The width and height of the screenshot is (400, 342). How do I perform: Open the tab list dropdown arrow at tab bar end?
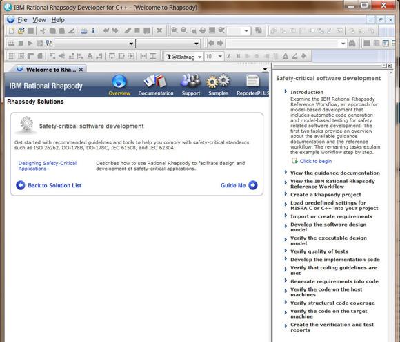(x=265, y=69)
